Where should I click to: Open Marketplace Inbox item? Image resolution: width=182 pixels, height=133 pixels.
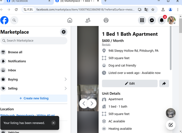point(34,70)
